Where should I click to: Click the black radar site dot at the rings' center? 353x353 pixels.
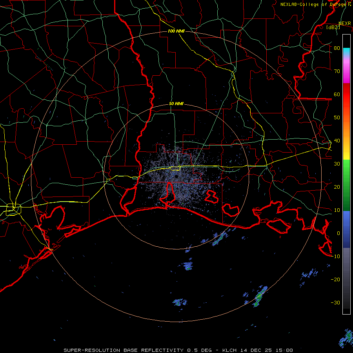point(176,176)
